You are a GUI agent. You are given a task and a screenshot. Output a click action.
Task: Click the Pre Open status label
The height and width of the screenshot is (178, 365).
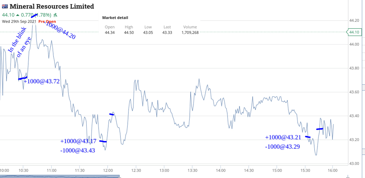click(x=47, y=22)
